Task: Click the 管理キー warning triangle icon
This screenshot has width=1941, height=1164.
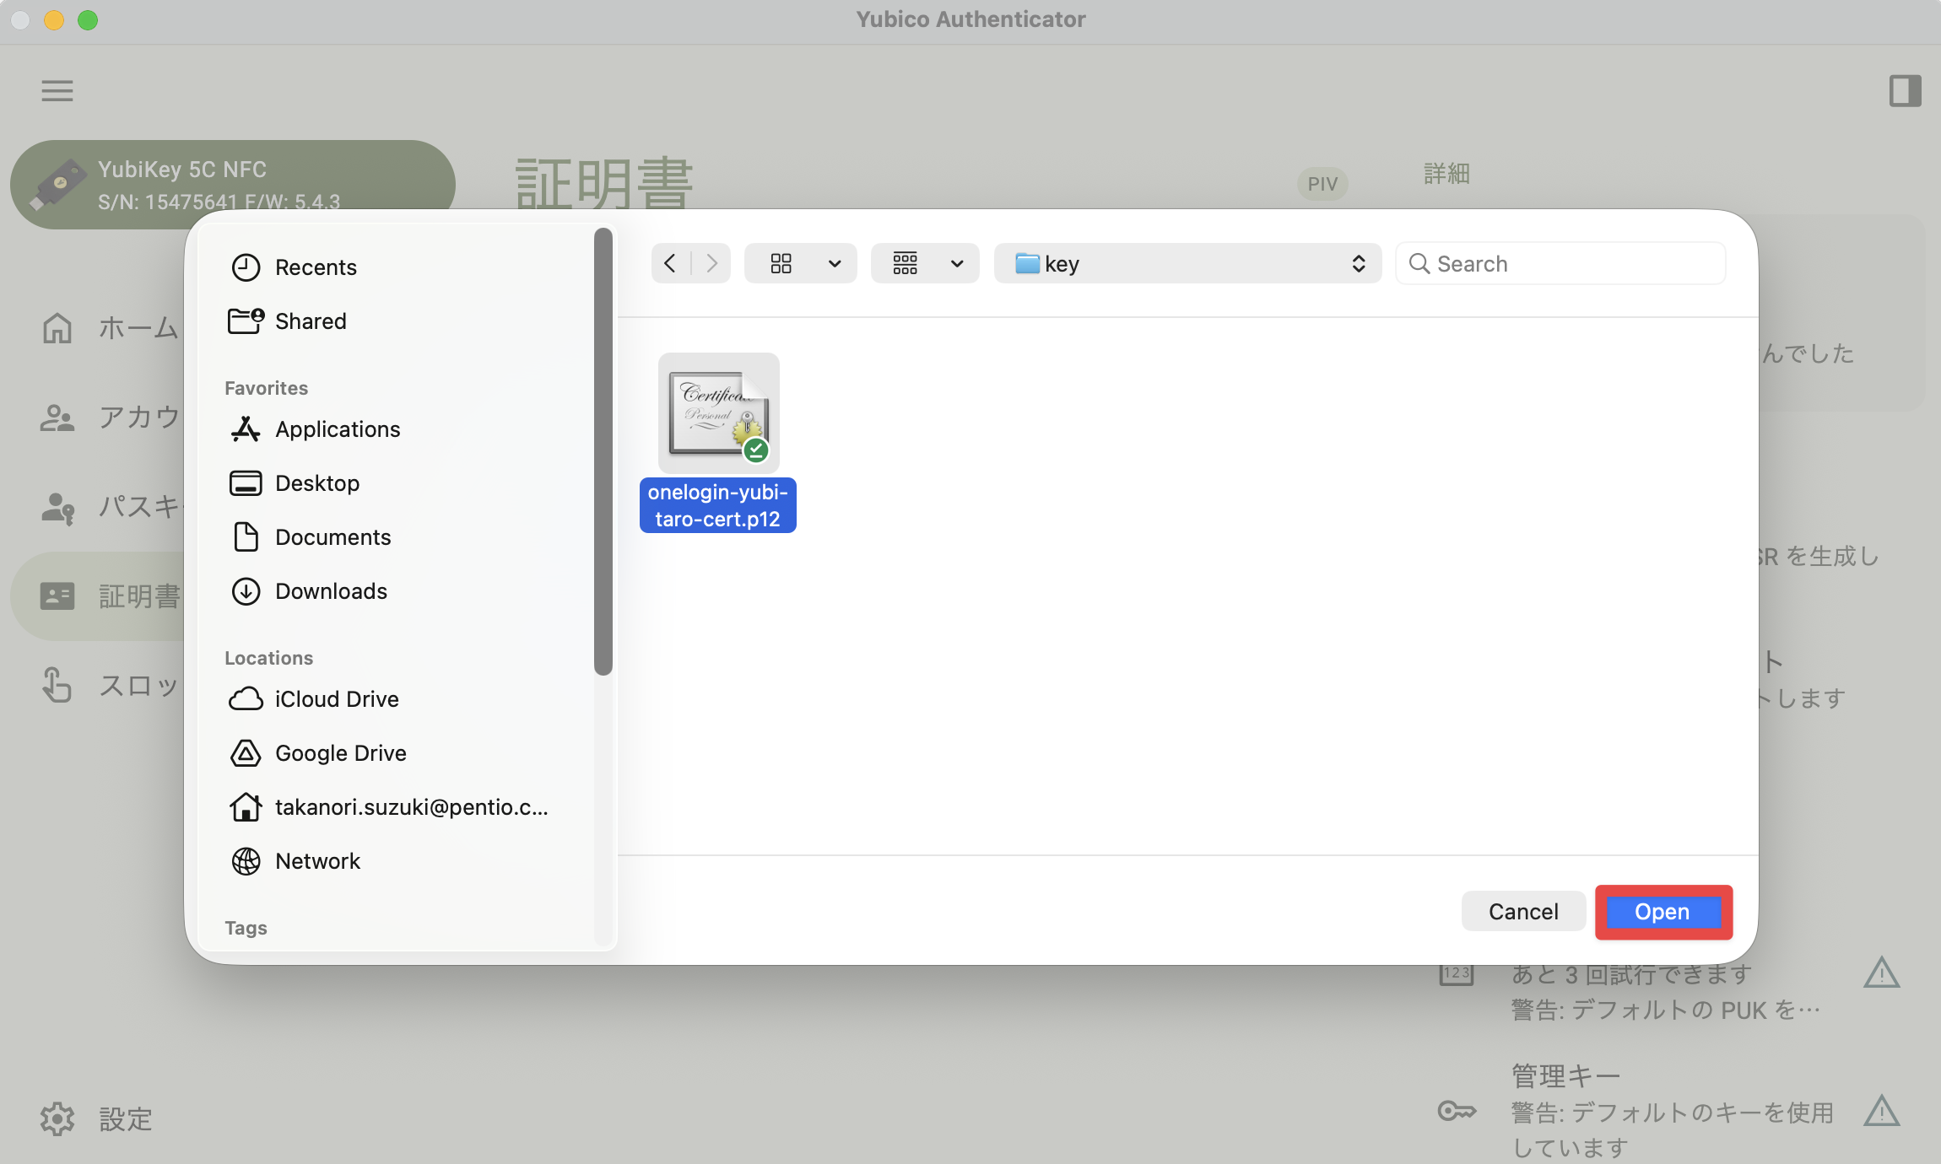Action: [1881, 1111]
